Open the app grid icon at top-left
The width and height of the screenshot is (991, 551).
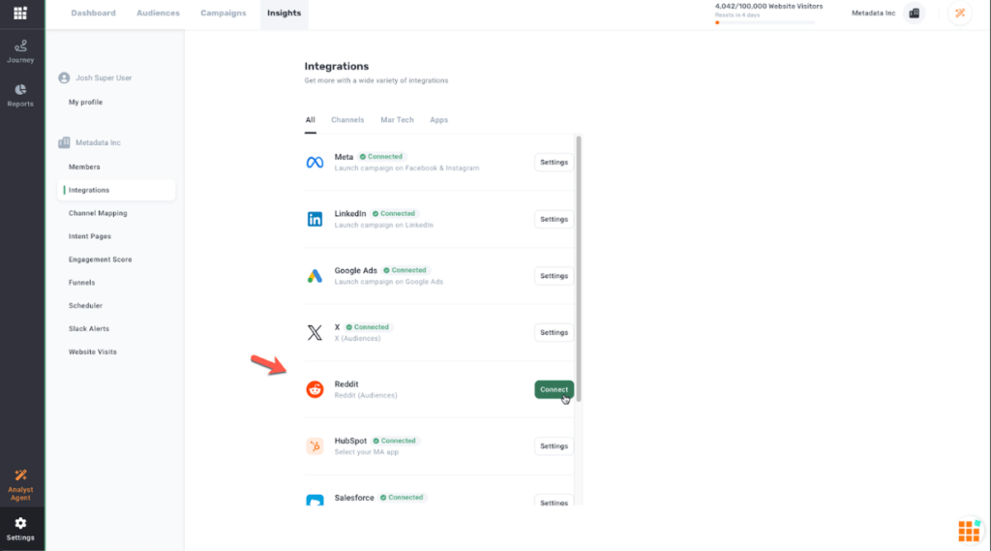pos(20,14)
